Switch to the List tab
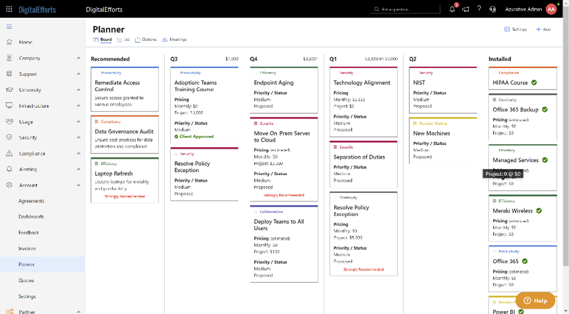Viewport: 569px width, 314px height. tap(123, 40)
